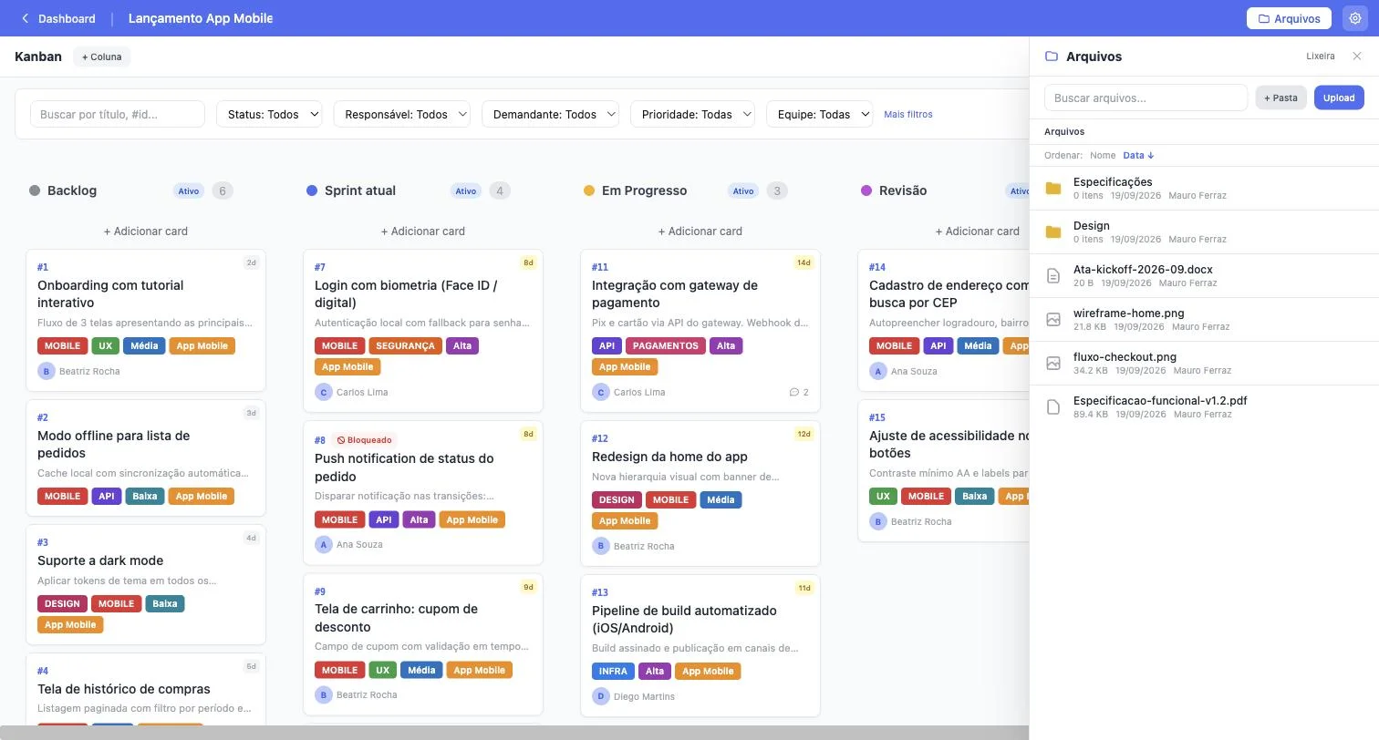
Task: Toggle the Ativo badge on Em Progresso column
Action: coord(743,190)
